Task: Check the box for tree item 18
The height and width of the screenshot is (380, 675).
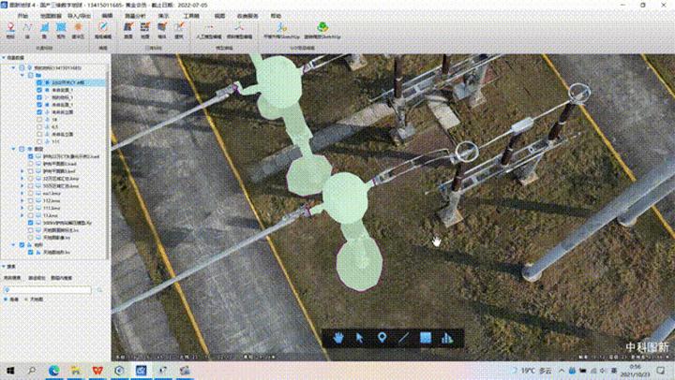Action: pyautogui.click(x=39, y=120)
